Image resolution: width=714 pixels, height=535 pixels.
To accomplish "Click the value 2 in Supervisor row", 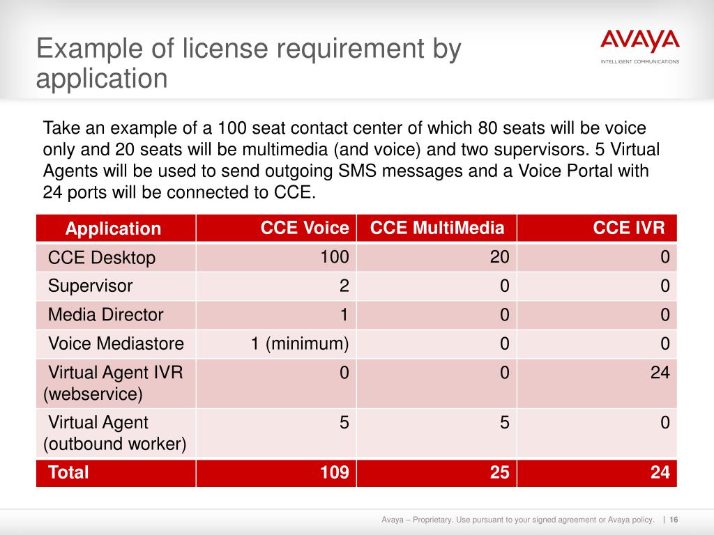I will click(x=344, y=286).
